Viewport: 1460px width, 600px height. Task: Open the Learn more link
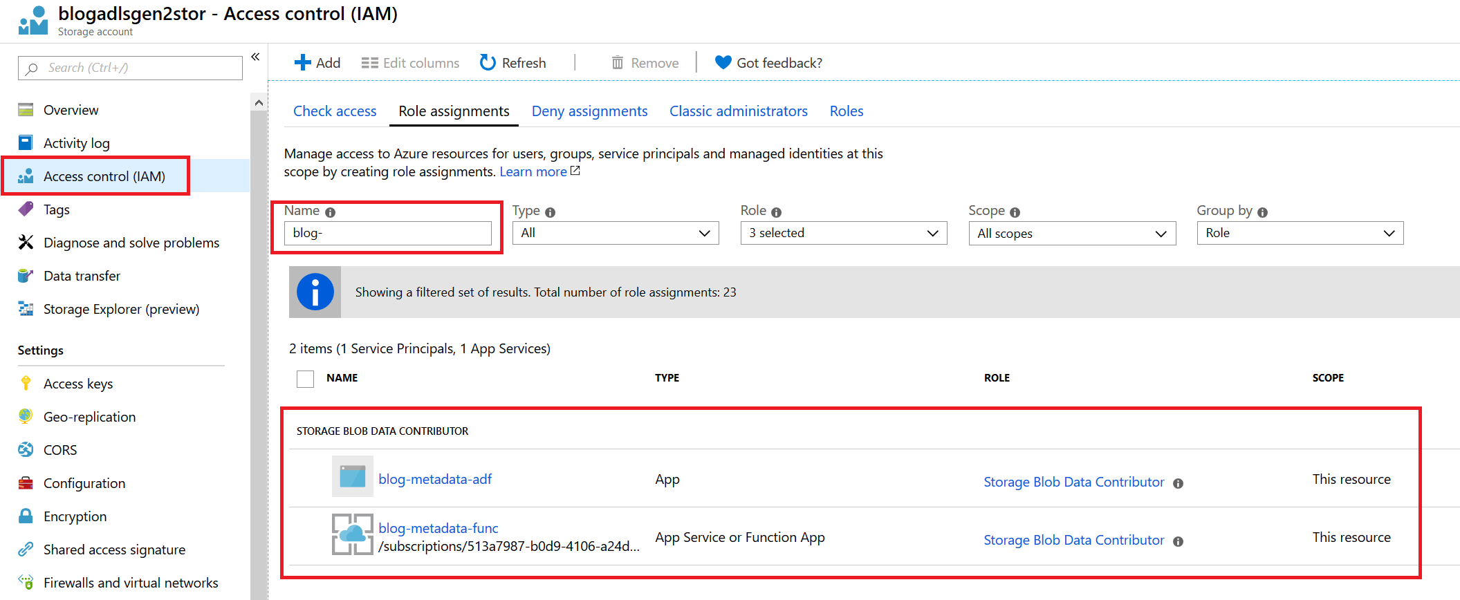[x=533, y=172]
